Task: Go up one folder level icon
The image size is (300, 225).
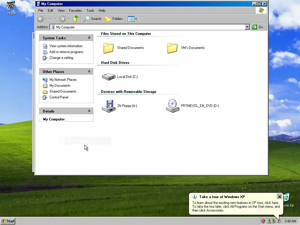Action: point(76,19)
